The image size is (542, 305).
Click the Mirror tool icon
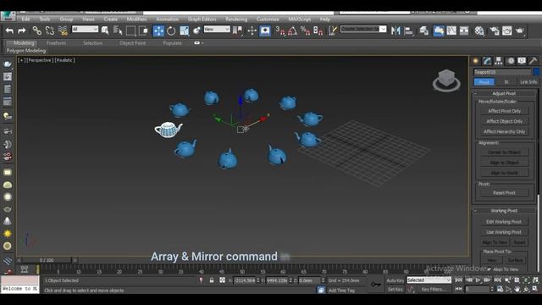(x=395, y=30)
